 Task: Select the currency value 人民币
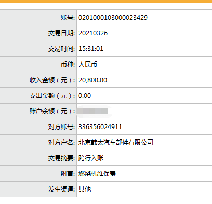[x=88, y=65]
